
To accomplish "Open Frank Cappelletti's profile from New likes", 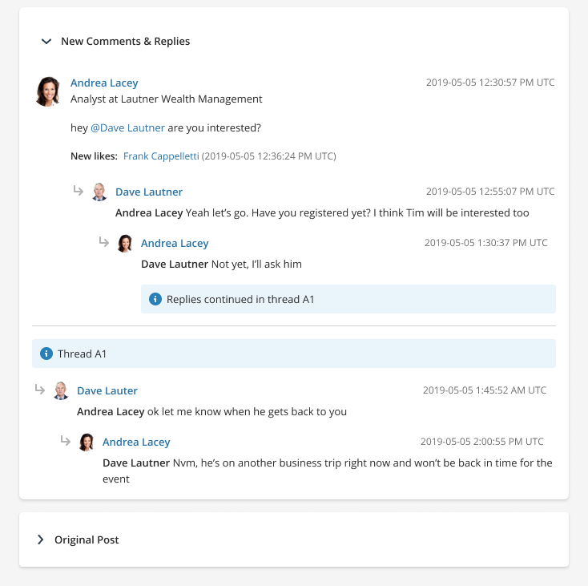I will tap(161, 156).
